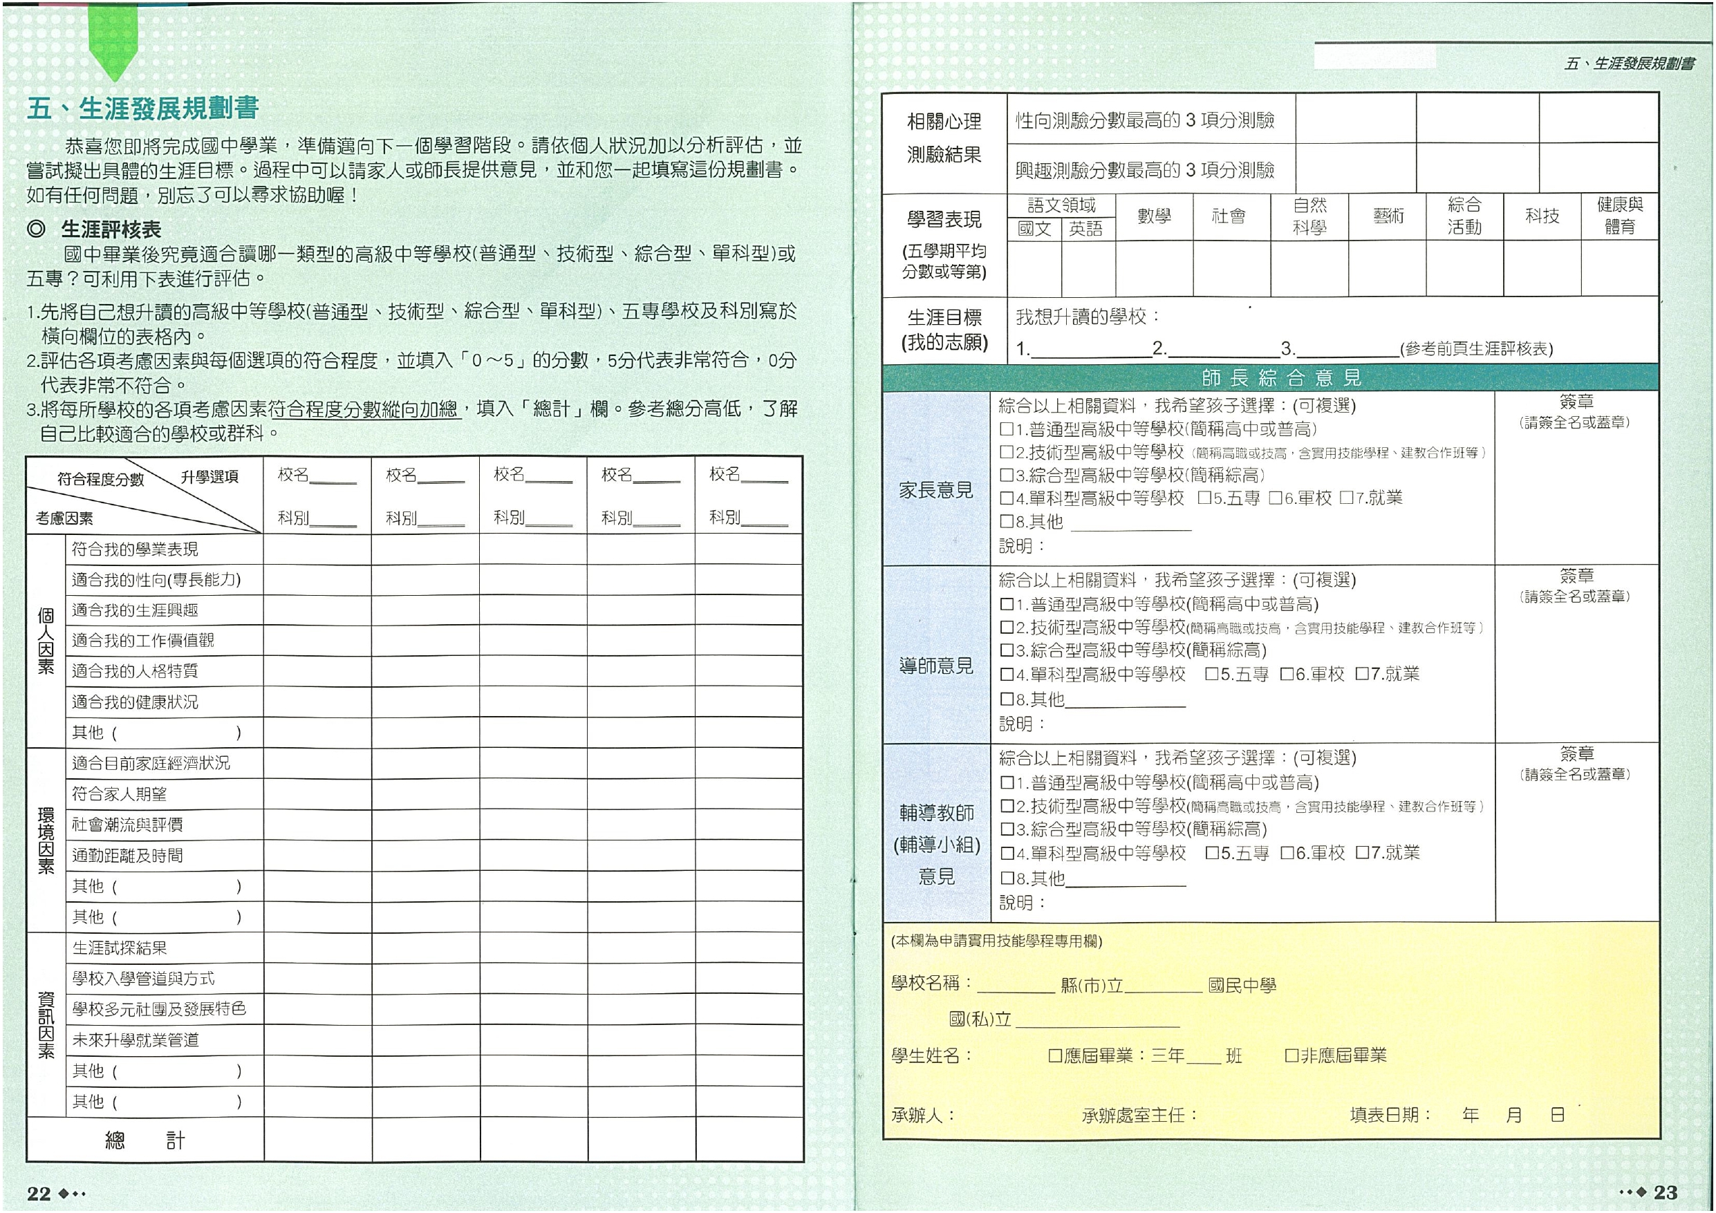Click the blank line after 縣(市)立
This screenshot has width=1716, height=1213.
1163,986
